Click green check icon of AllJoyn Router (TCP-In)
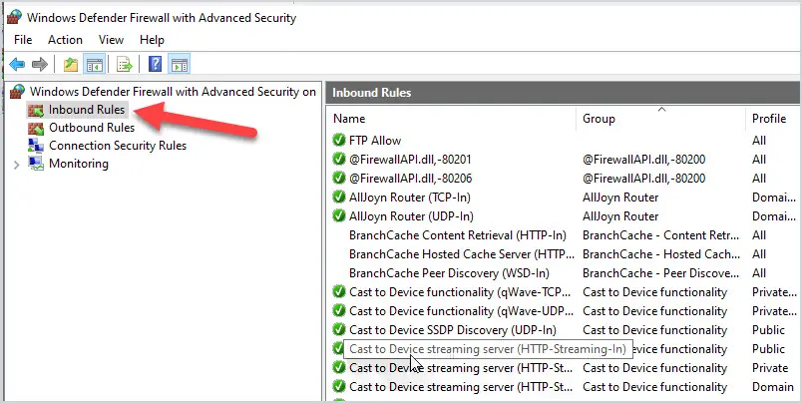 point(338,197)
